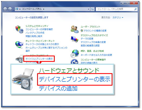Click the System and Security shield icon

coord(19,29)
